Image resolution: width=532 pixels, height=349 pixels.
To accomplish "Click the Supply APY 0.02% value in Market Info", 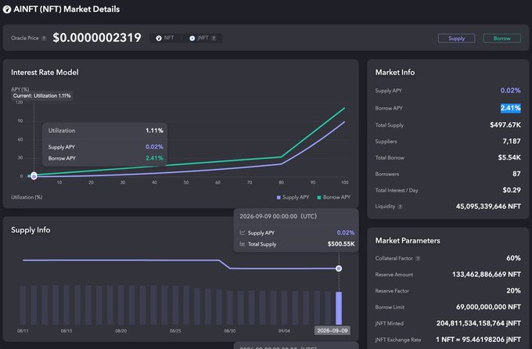I will (x=511, y=90).
